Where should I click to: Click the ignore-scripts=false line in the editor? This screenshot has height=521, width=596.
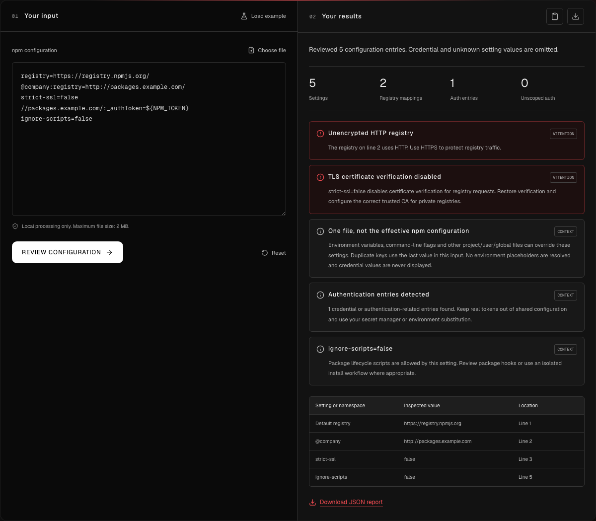click(57, 119)
